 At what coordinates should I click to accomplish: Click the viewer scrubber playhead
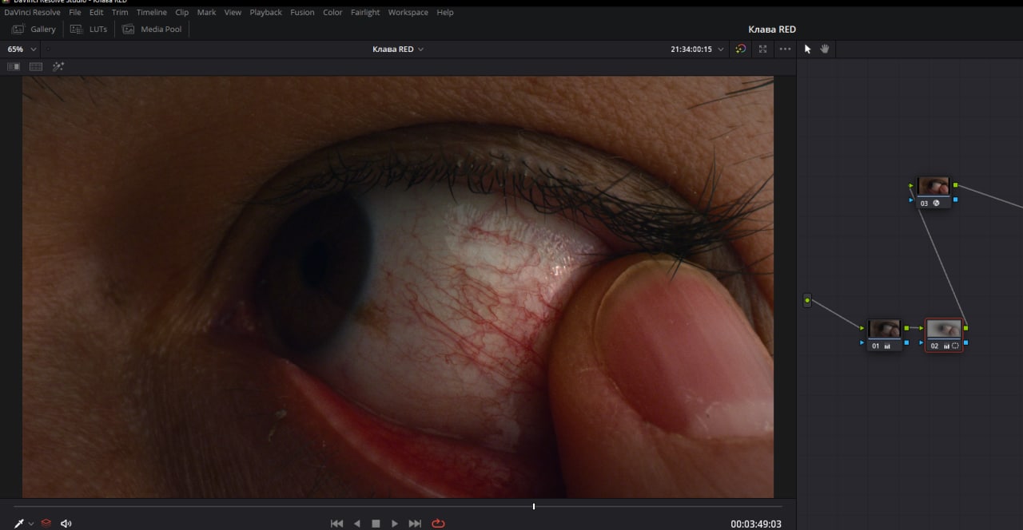pyautogui.click(x=534, y=506)
